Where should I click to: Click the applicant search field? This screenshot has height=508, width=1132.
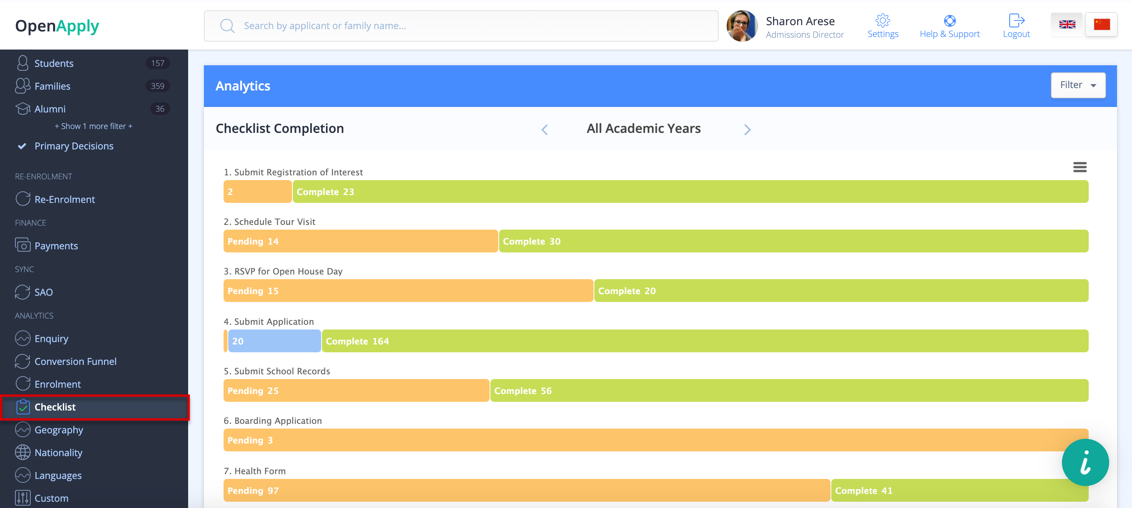461,26
